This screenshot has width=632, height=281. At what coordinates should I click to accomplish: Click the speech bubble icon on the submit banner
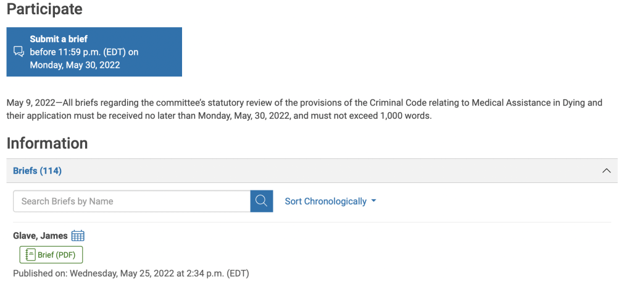19,52
